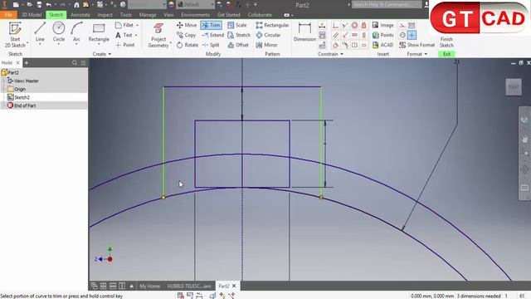Screen dimensions: 531x299
Task: Apply the Fix (lock) constraint
Action: click(363, 25)
